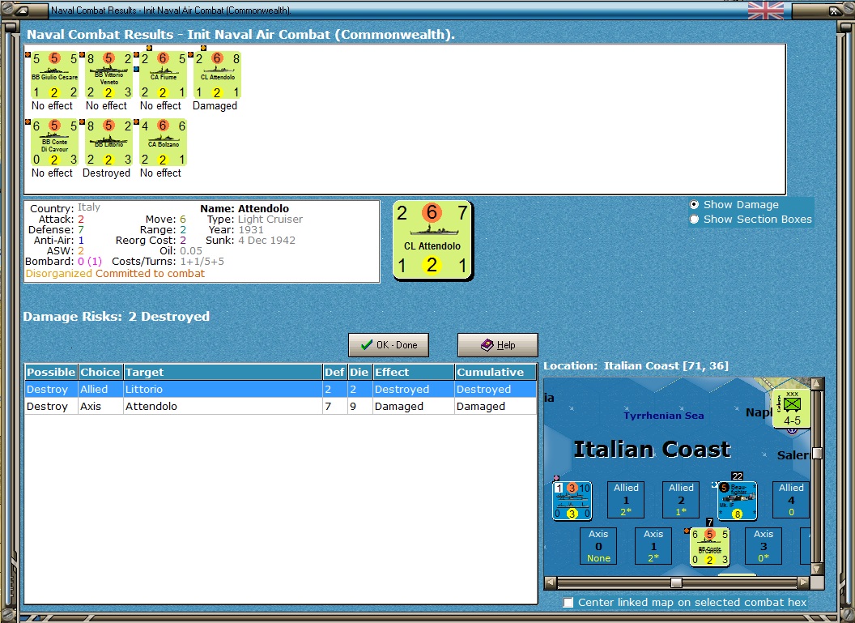
Task: Click the Axis 1 section box
Action: tap(653, 545)
